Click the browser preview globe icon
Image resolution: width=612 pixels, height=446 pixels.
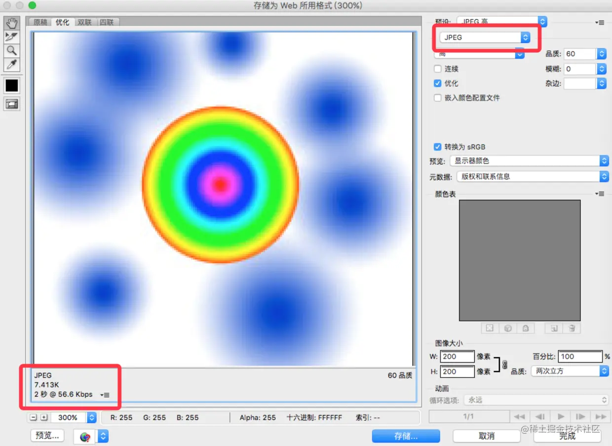pyautogui.click(x=85, y=436)
